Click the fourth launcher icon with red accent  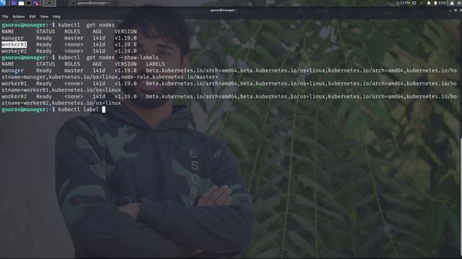coord(36,3)
